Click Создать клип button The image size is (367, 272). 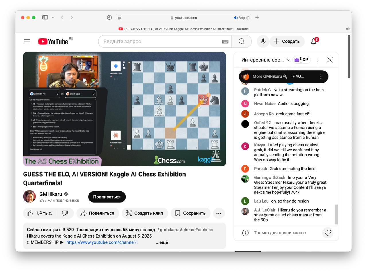(x=145, y=213)
